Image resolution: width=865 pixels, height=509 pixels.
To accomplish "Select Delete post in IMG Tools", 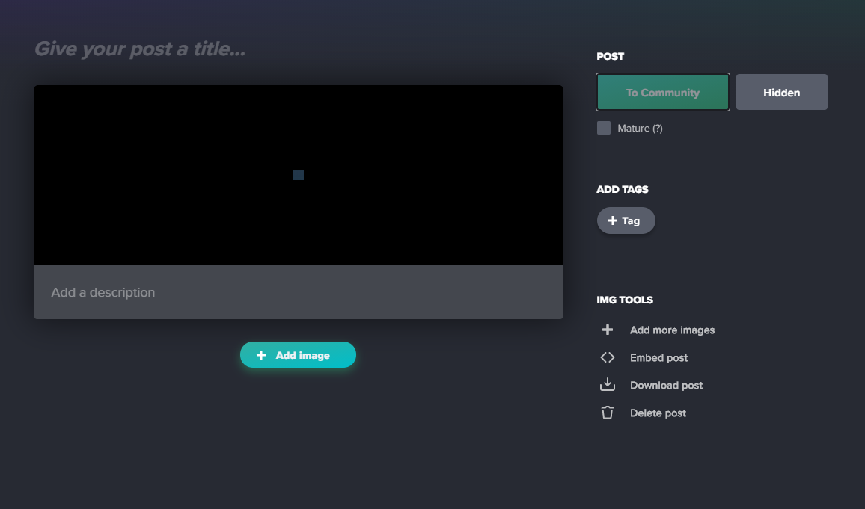I will pyautogui.click(x=658, y=413).
